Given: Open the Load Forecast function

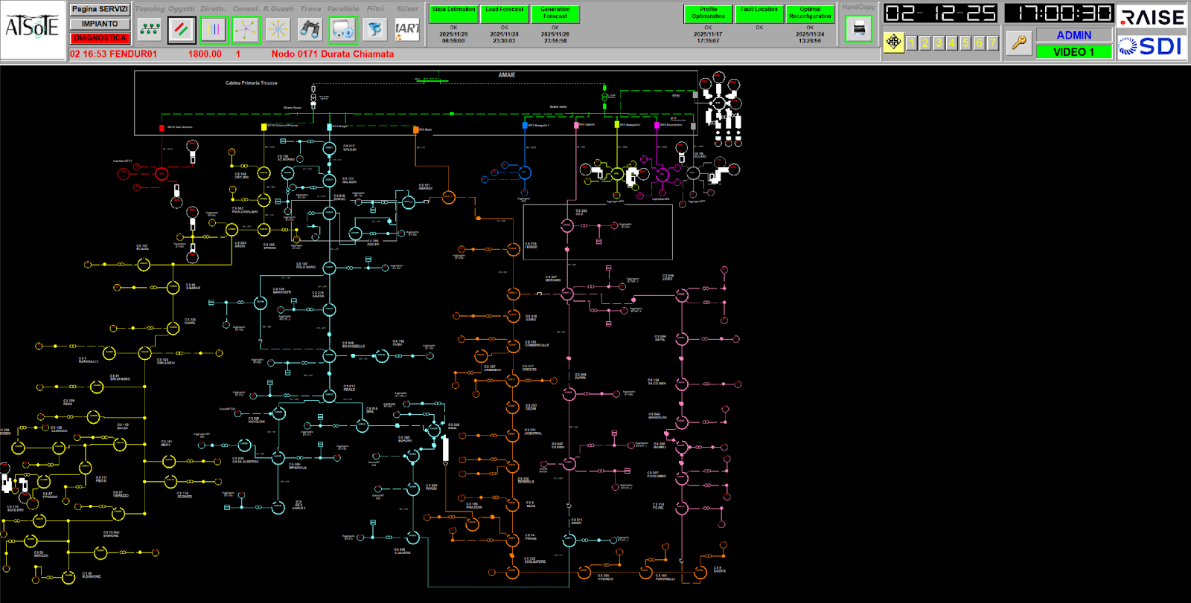Looking at the screenshot, I should (x=504, y=13).
